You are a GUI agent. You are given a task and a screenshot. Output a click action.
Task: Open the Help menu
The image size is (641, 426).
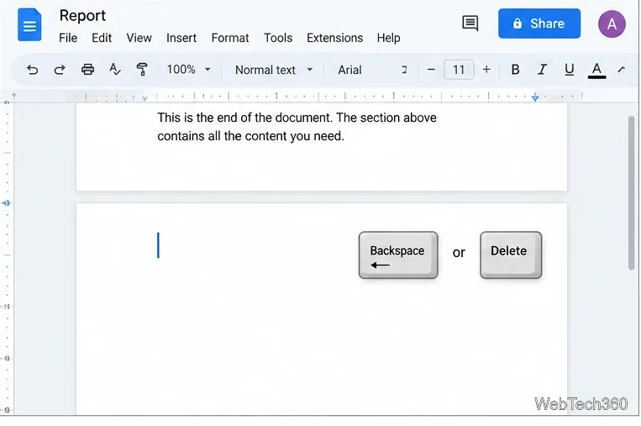pos(388,38)
